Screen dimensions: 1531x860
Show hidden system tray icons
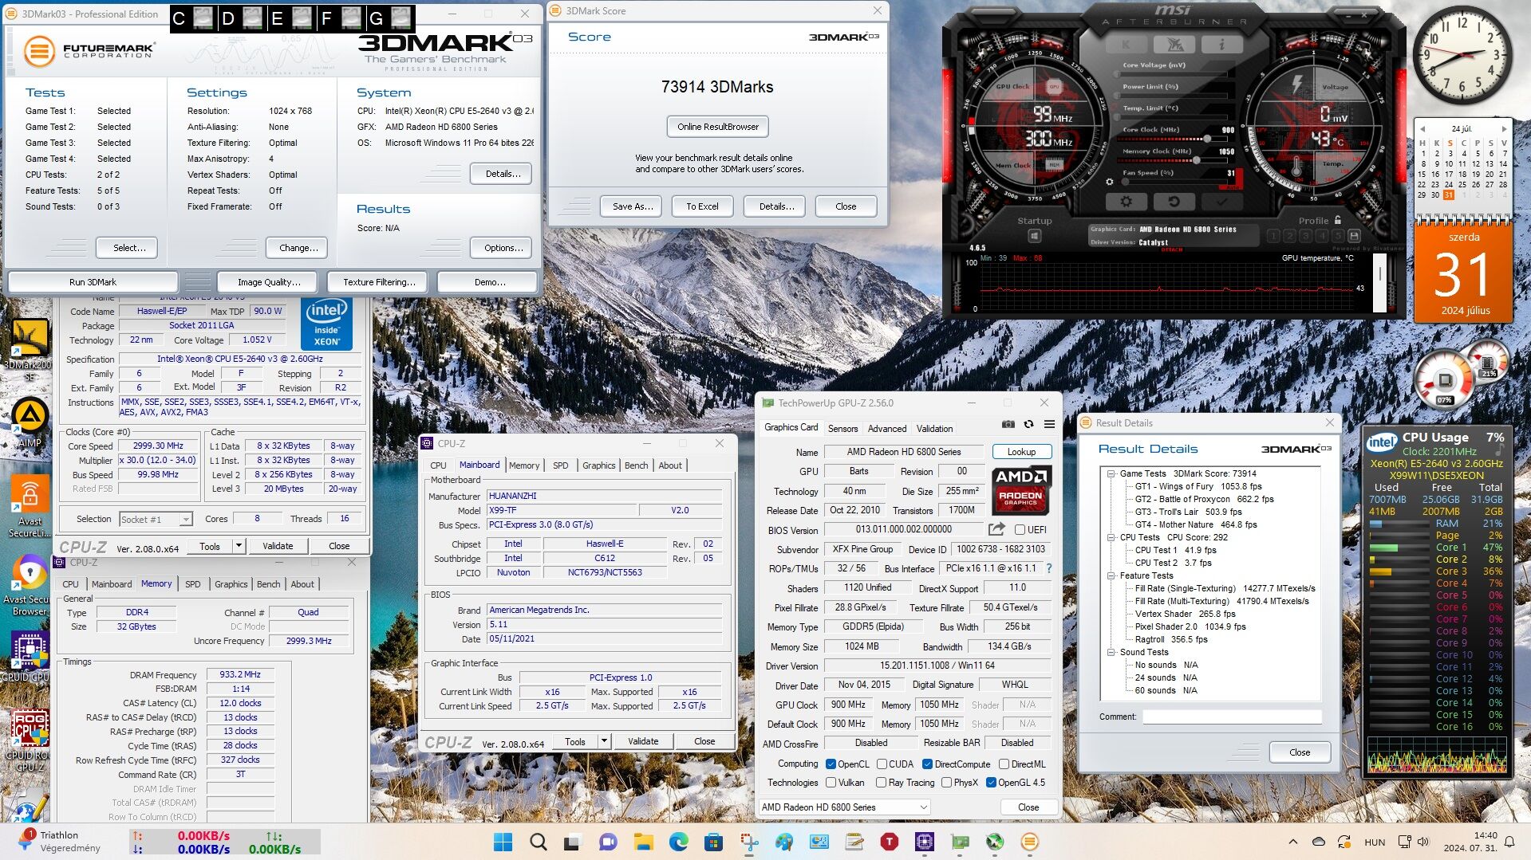1292,842
